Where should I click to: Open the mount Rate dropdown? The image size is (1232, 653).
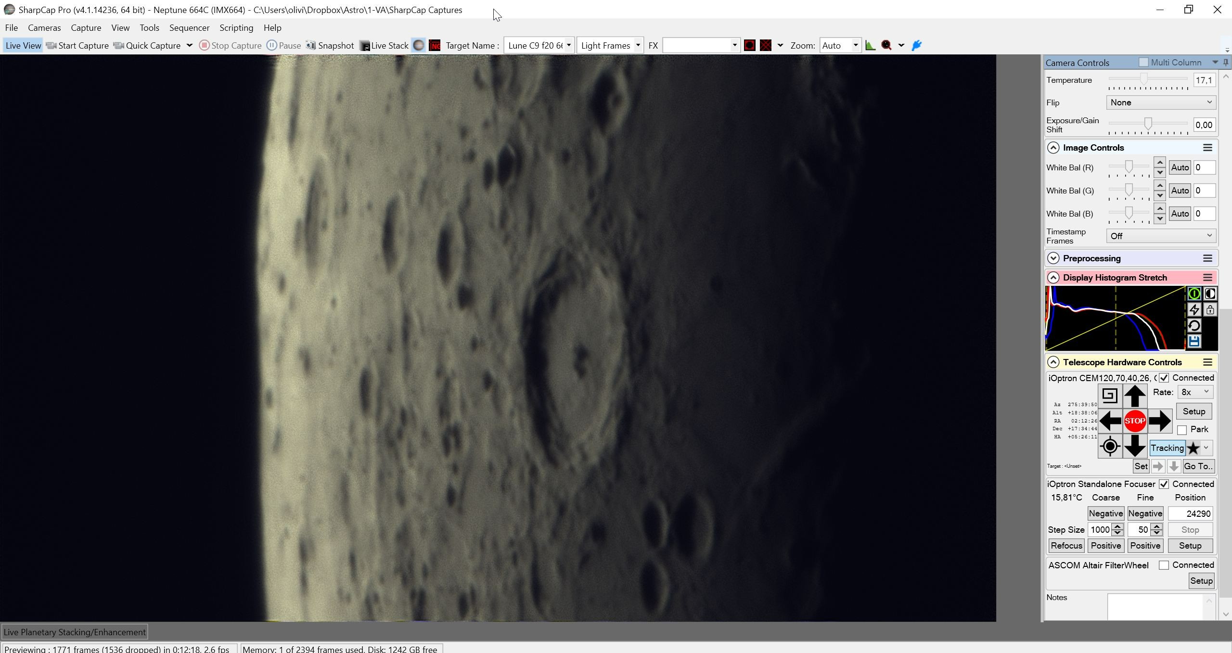(x=1195, y=392)
